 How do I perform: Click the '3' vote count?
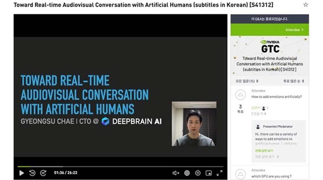coord(240,107)
